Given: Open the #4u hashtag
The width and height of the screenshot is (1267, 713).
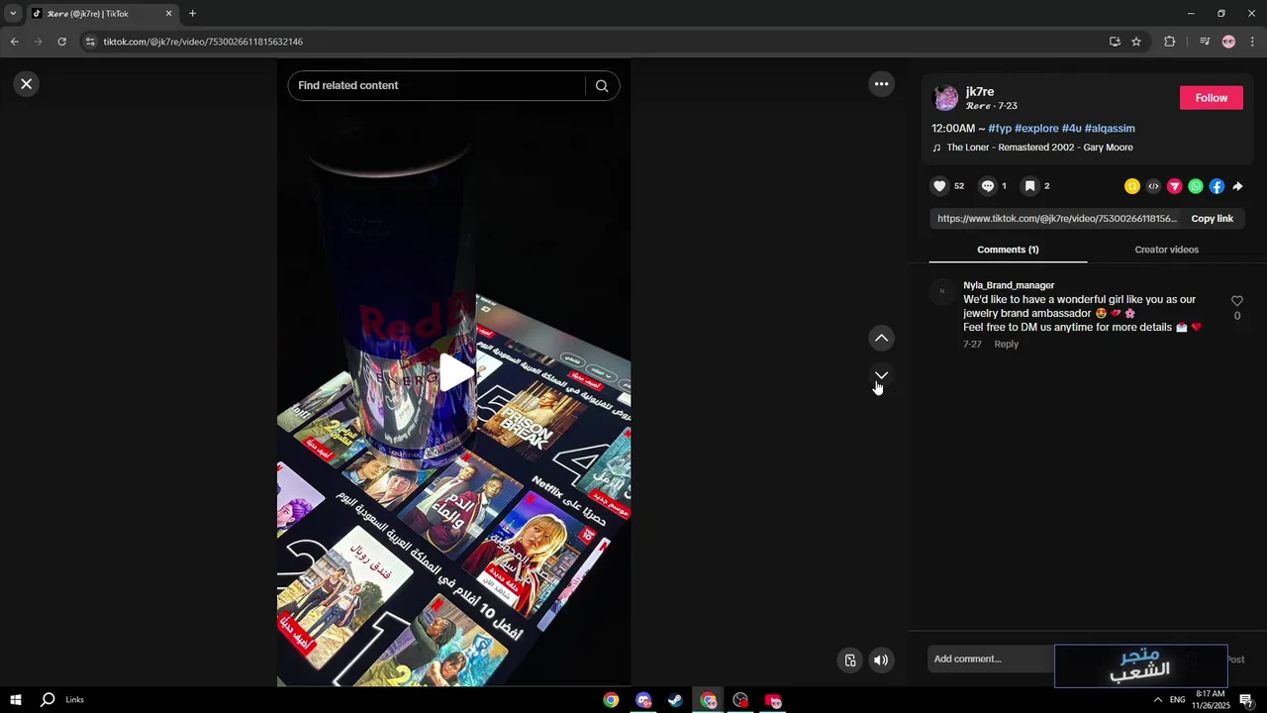Looking at the screenshot, I should click(1071, 129).
